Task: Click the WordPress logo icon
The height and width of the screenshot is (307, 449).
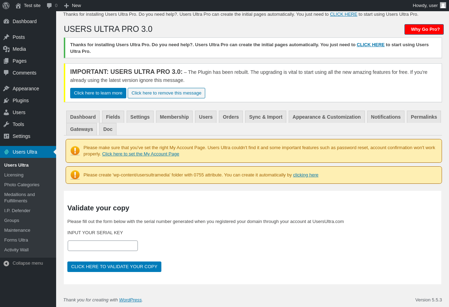Action: [6, 6]
